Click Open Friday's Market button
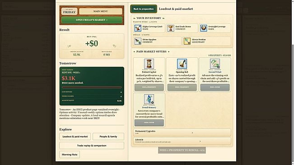 [92, 20]
